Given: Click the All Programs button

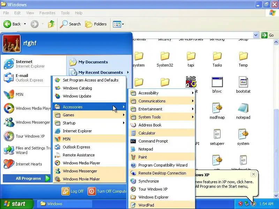Looking at the screenshot, I should click(x=27, y=178).
